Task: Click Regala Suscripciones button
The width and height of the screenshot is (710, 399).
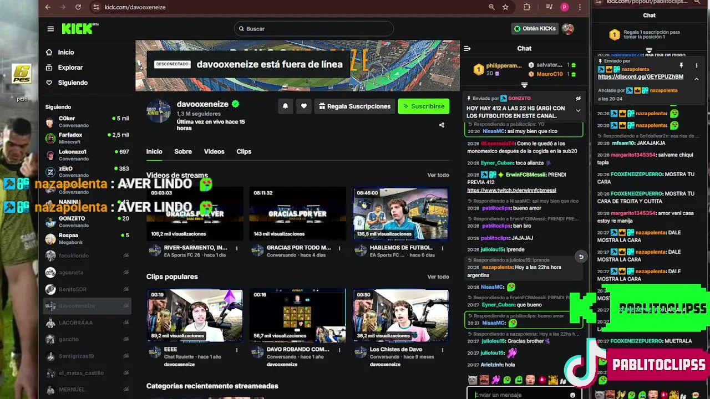Action: click(x=354, y=106)
